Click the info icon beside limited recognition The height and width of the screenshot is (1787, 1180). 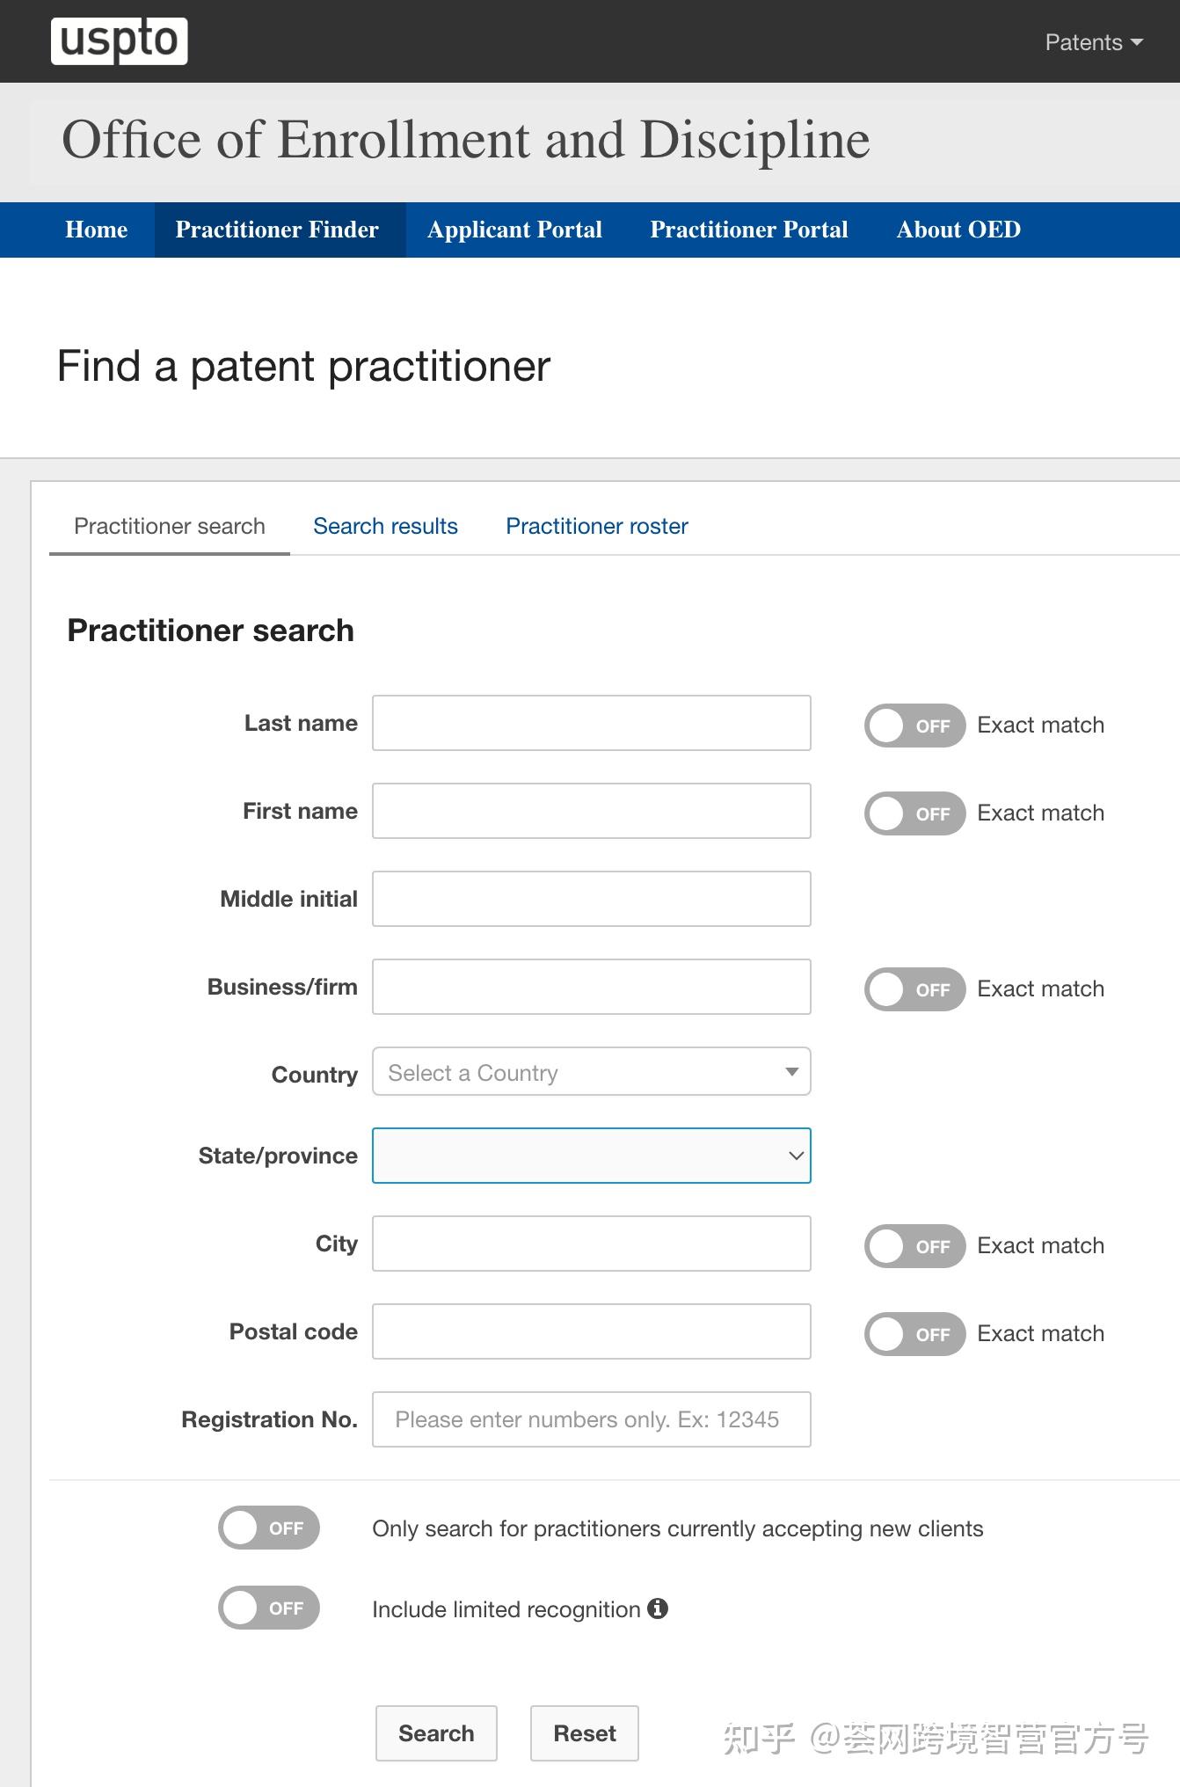[658, 1608]
